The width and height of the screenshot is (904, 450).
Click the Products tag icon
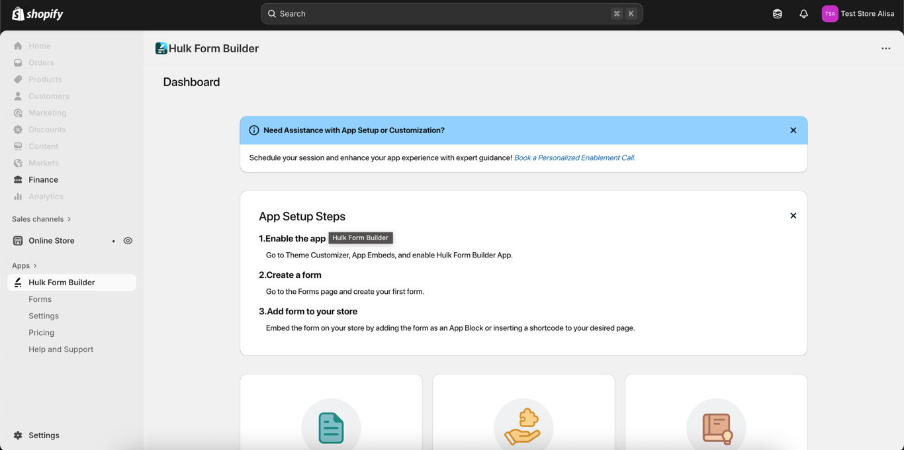(18, 79)
